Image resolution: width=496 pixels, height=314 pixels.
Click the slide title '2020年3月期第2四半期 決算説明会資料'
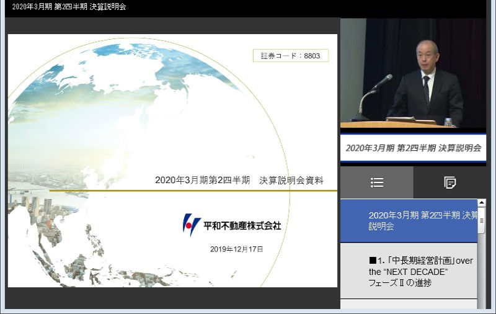coord(239,180)
